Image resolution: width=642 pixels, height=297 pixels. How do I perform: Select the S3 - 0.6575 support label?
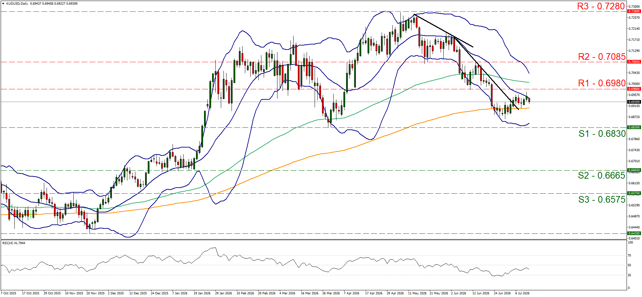point(602,200)
